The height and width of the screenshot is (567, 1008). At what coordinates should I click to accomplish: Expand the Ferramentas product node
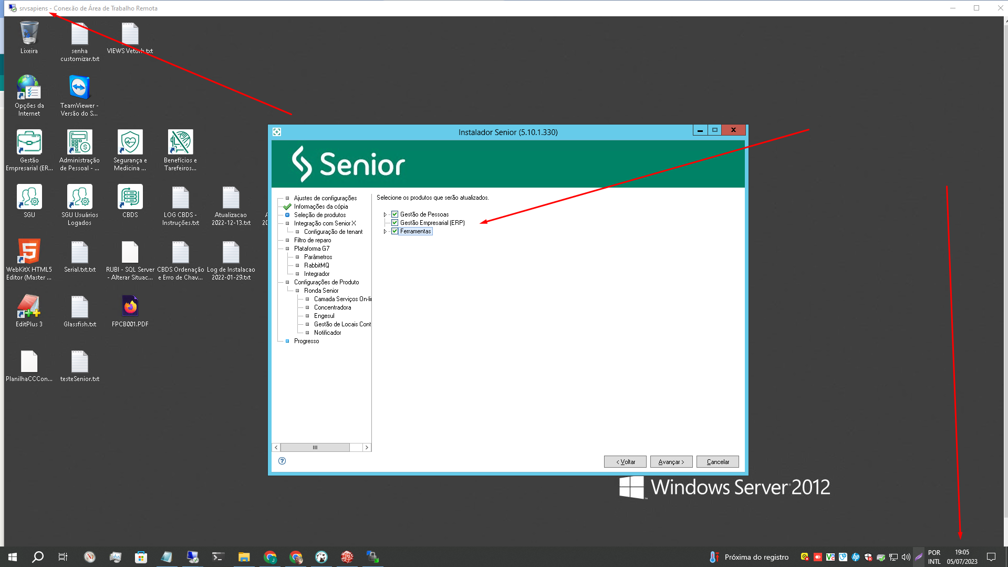(x=385, y=231)
